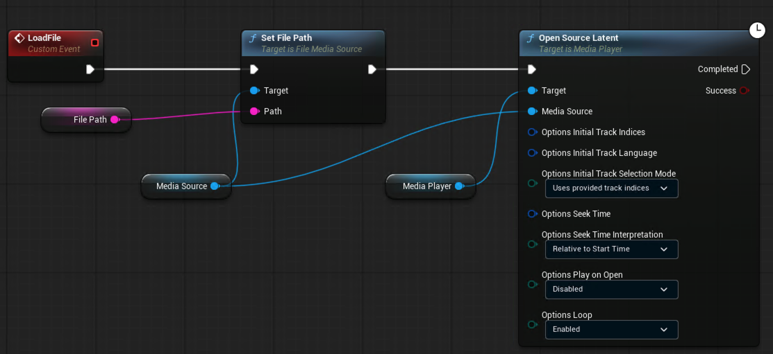Screen dimensions: 773x354
Task: Click 'Options Initial Track Selection Mode' label
Action: tap(608, 174)
